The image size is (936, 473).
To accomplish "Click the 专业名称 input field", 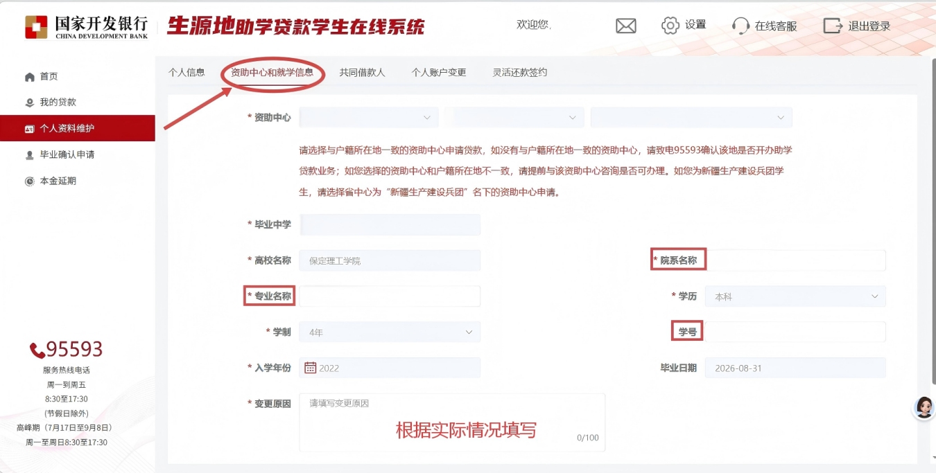I will coord(390,296).
